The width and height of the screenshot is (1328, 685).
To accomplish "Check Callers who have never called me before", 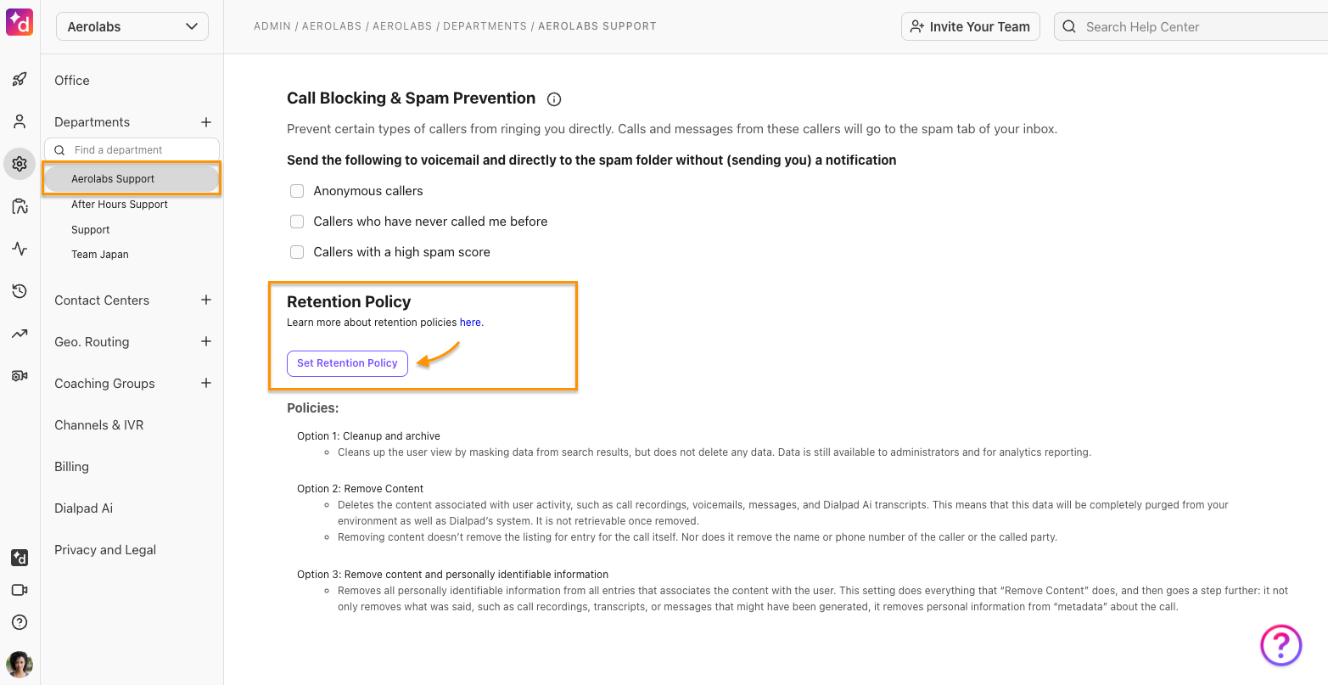I will [297, 222].
